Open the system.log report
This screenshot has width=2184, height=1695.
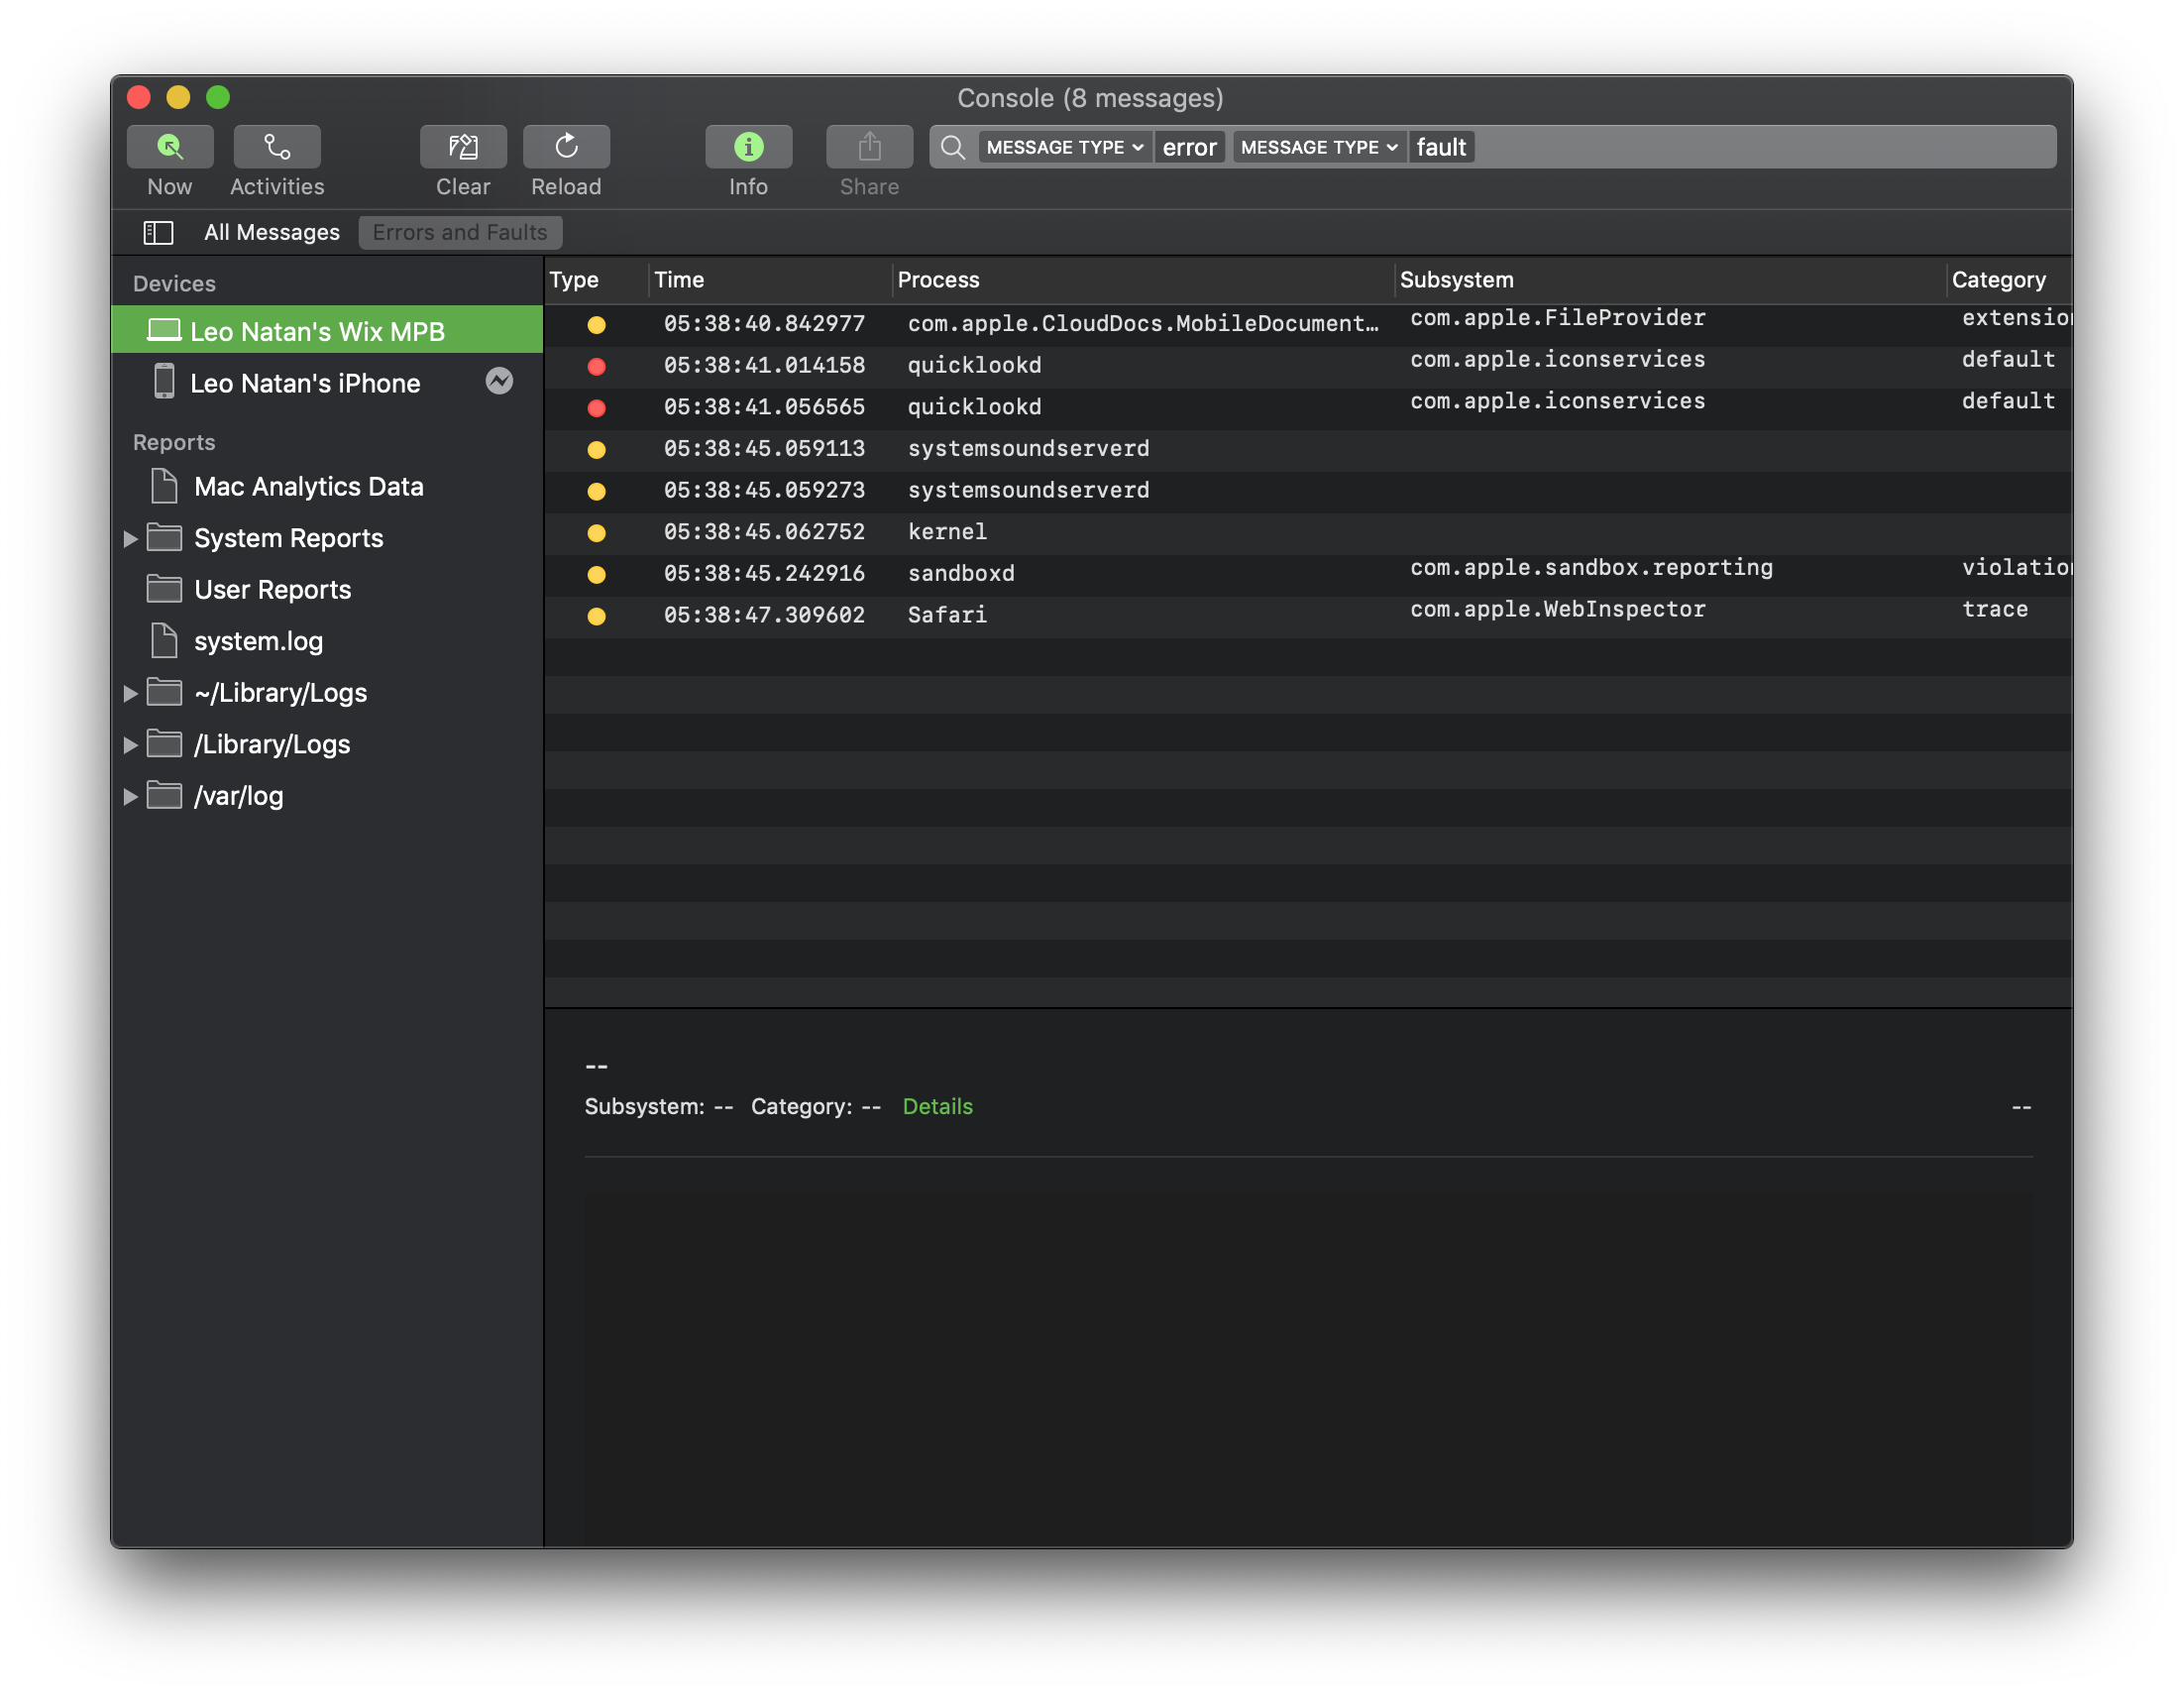[x=258, y=641]
